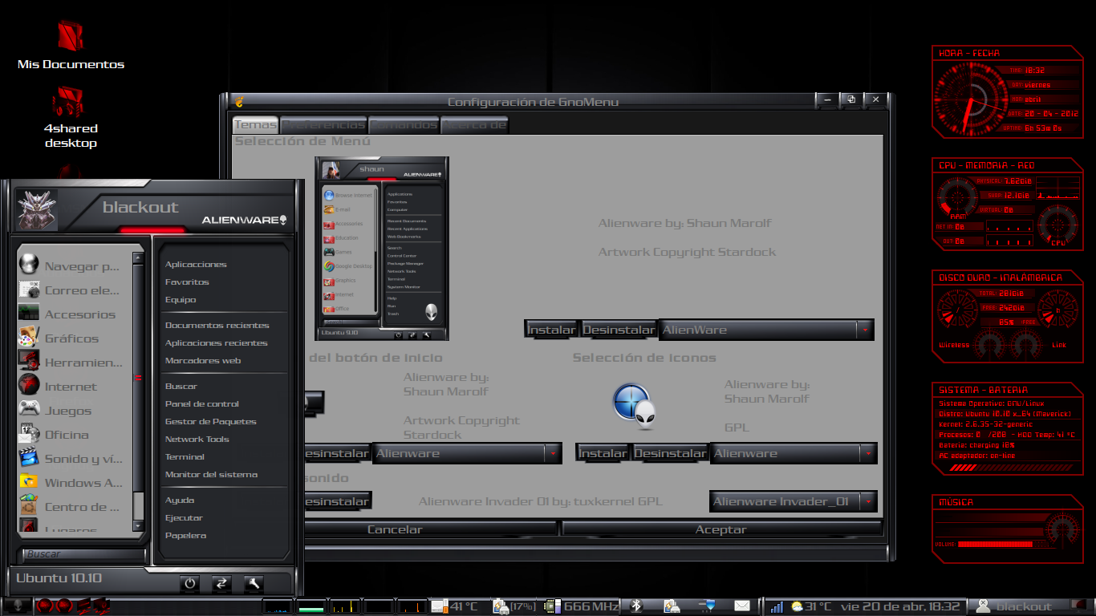Select Equipo in the GnoMenu list

181,300
